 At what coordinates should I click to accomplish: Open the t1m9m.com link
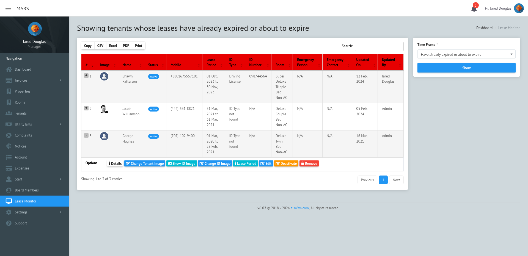tap(299, 208)
